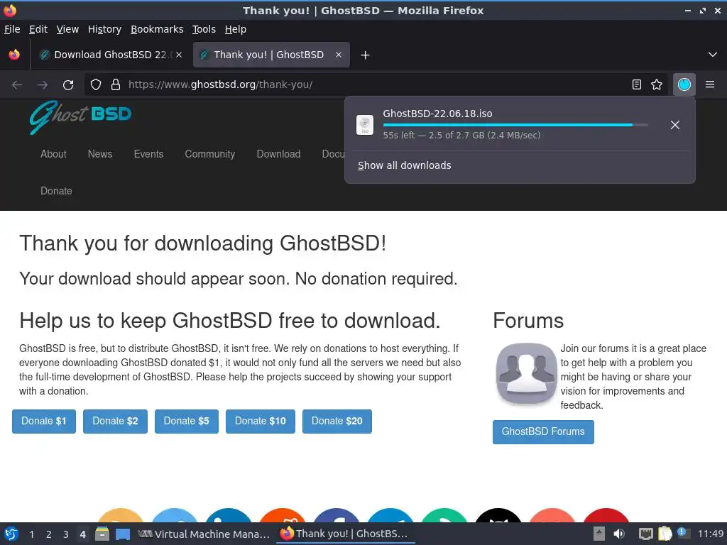Open Firefox hamburger application menu

tap(710, 84)
